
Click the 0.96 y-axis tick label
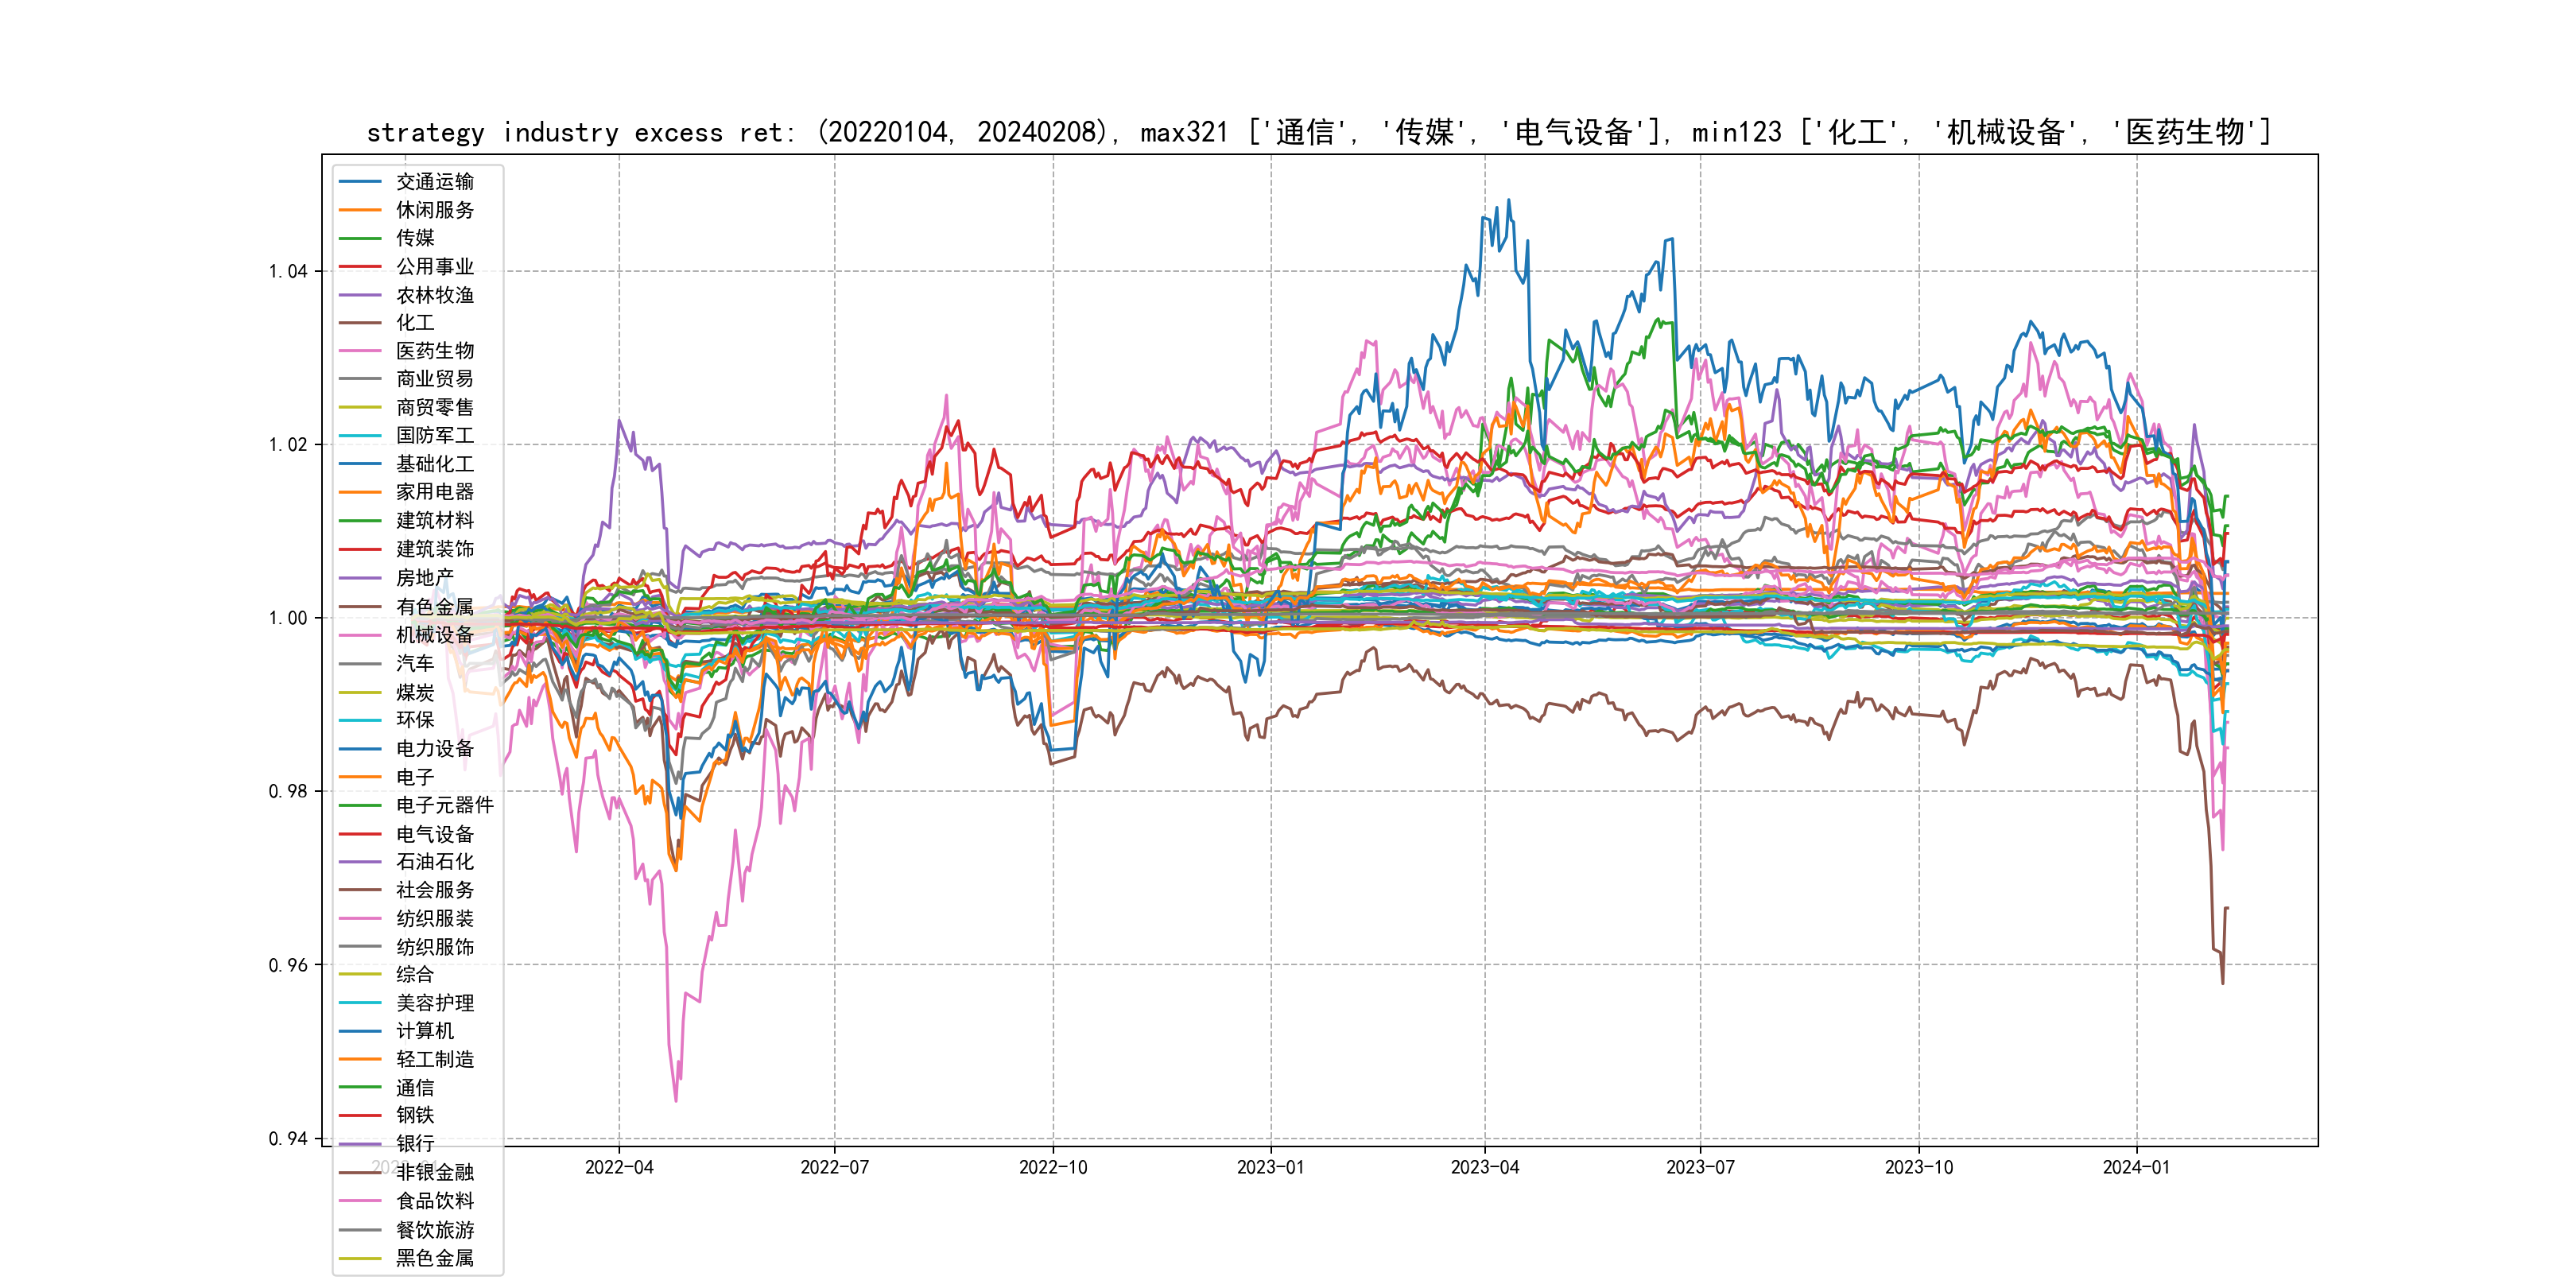[288, 965]
